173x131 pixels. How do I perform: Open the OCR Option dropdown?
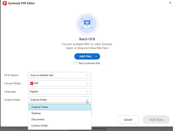click(60, 75)
